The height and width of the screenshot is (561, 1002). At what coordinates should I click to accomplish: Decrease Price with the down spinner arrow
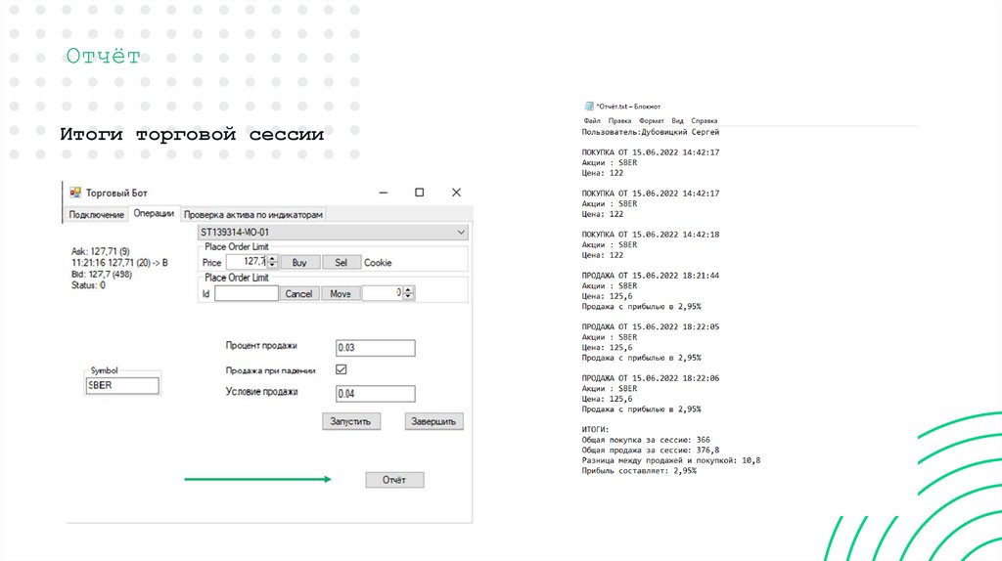[x=273, y=266]
